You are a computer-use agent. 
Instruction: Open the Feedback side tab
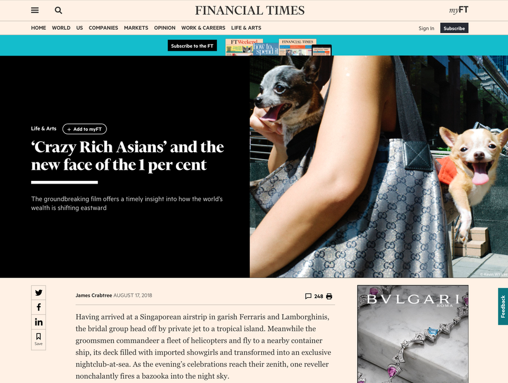pyautogui.click(x=503, y=306)
